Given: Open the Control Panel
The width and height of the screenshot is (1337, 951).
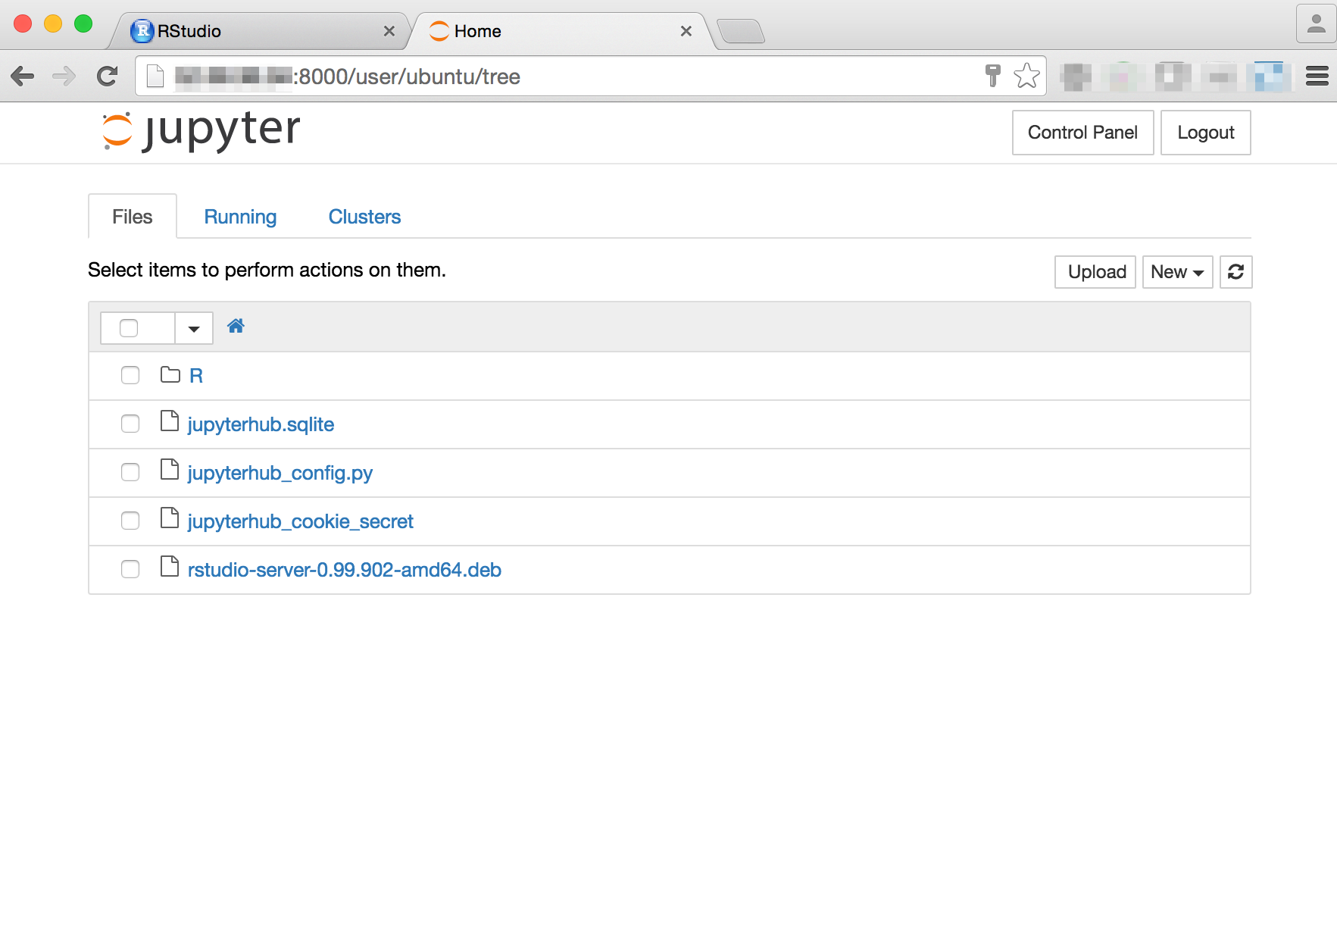Looking at the screenshot, I should [x=1082, y=133].
